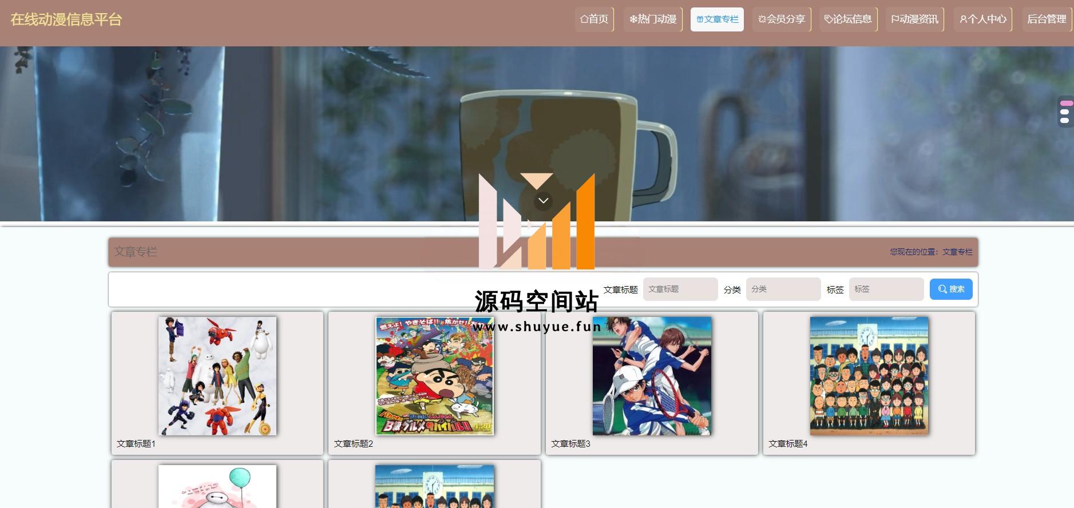The image size is (1074, 508).
Task: Select the pink carousel indicator dot
Action: 1065,104
